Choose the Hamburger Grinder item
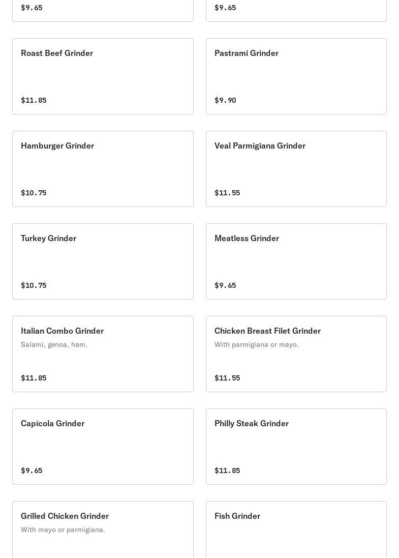This screenshot has height=558, width=399. 103,169
